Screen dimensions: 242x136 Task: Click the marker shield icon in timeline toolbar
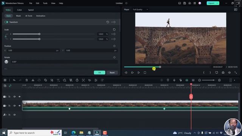coord(168,80)
